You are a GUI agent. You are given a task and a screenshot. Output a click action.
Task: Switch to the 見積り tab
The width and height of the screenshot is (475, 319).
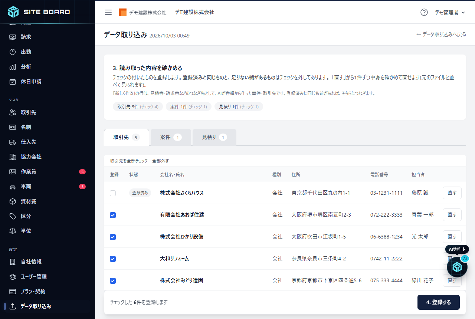click(214, 137)
